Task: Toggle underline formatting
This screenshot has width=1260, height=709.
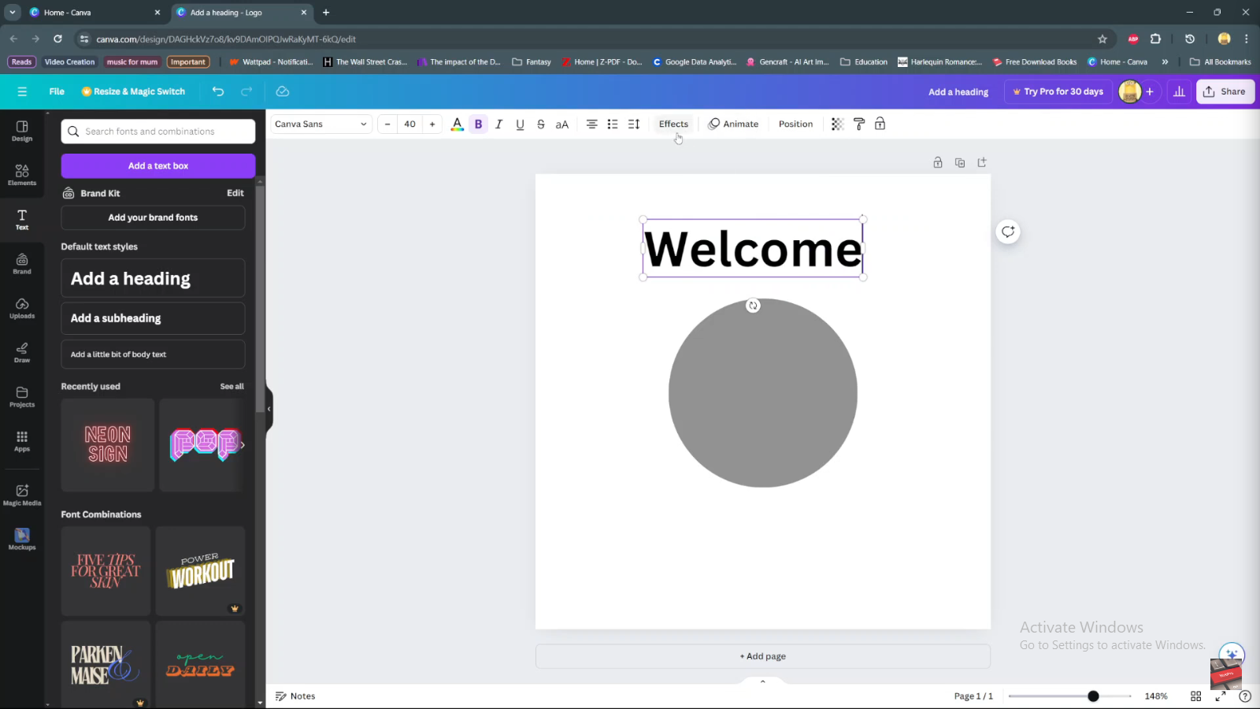Action: point(520,124)
